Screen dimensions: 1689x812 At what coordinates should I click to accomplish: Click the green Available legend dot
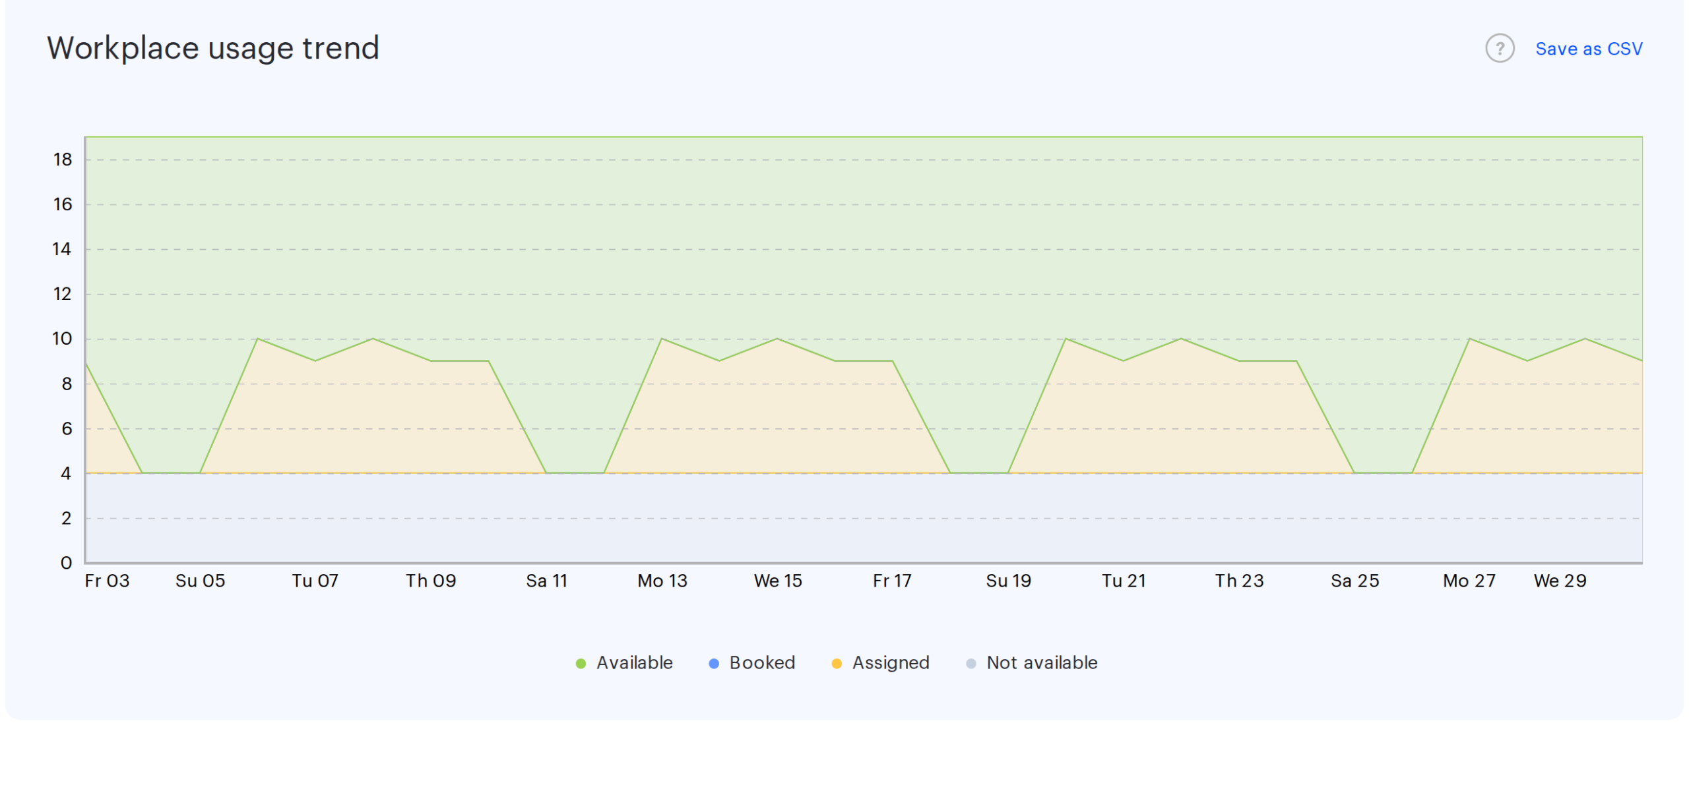pos(581,663)
